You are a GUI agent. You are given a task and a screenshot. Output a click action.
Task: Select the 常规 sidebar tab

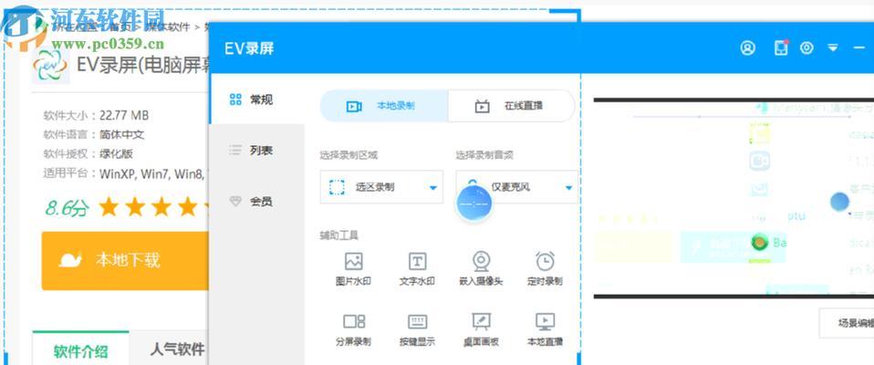(x=257, y=99)
